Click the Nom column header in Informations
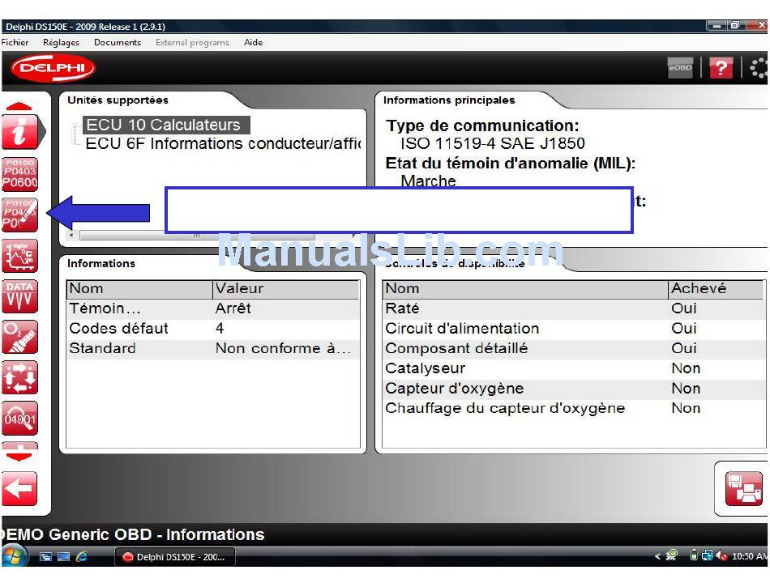Image resolution: width=770 pixels, height=587 pixels. coord(139,289)
